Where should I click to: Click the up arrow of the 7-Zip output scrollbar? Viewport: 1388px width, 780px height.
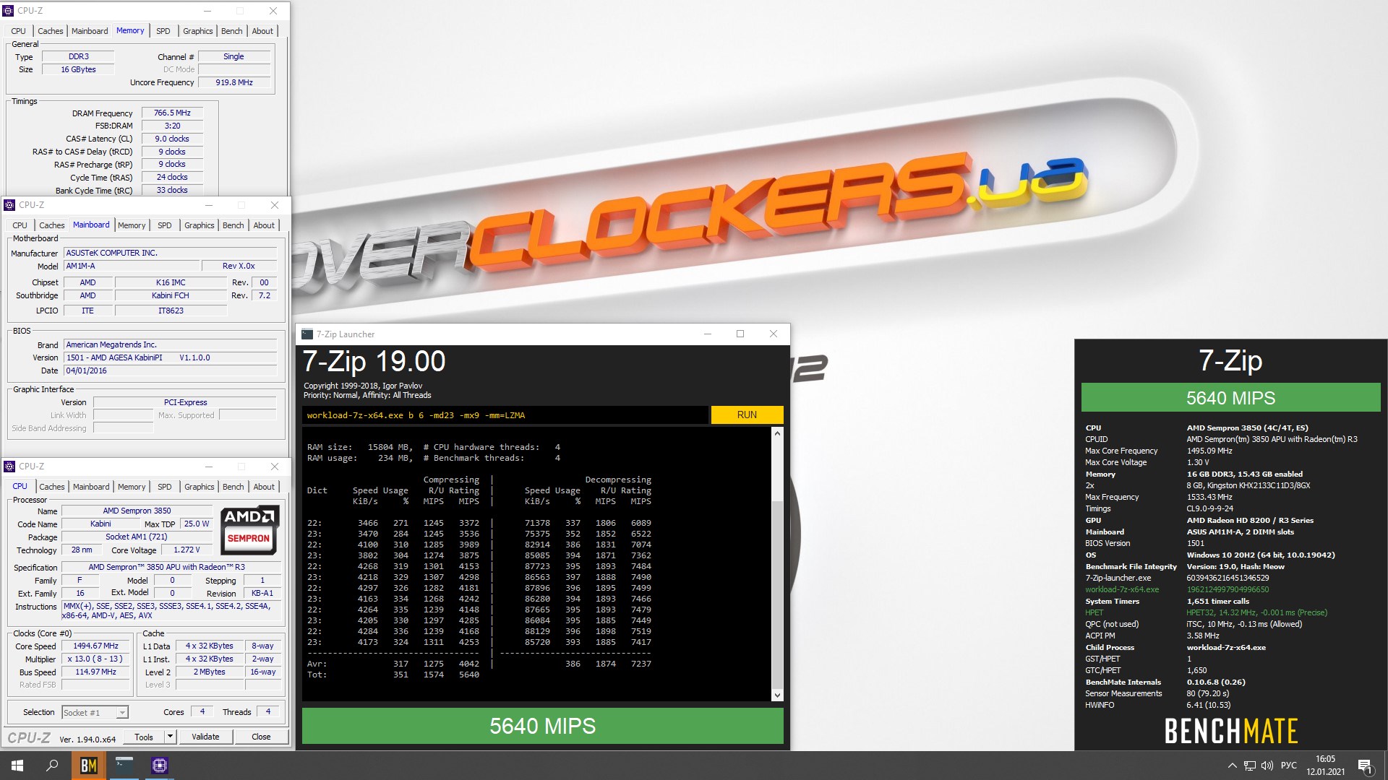(x=777, y=433)
